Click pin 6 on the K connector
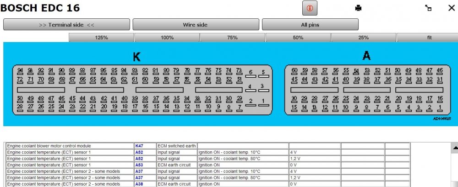The height and width of the screenshot is (187, 458). [251, 73]
